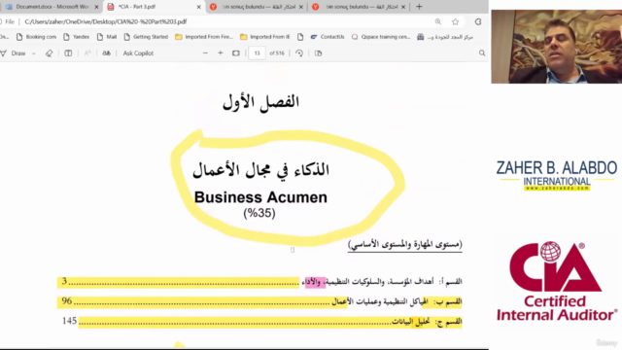Click page number 96 in contents list
Screen dimensions: 622x350
pyautogui.click(x=67, y=301)
